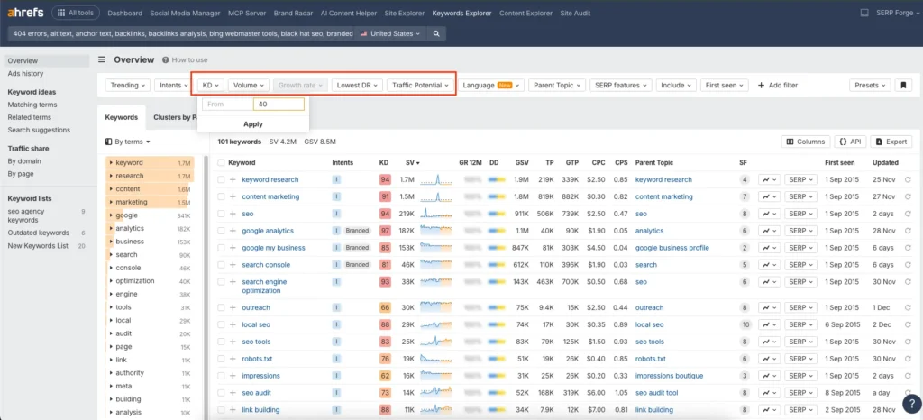
Task: Click refresh icon for content marketing row
Action: pos(907,196)
